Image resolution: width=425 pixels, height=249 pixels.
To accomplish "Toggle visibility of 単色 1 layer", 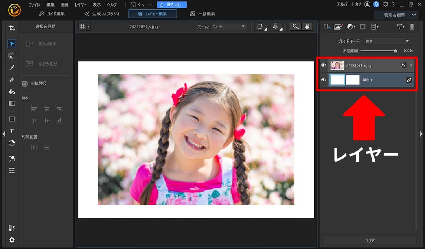I will (x=324, y=80).
